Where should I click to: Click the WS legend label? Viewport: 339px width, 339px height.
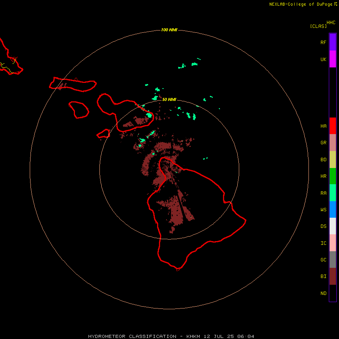(x=323, y=209)
